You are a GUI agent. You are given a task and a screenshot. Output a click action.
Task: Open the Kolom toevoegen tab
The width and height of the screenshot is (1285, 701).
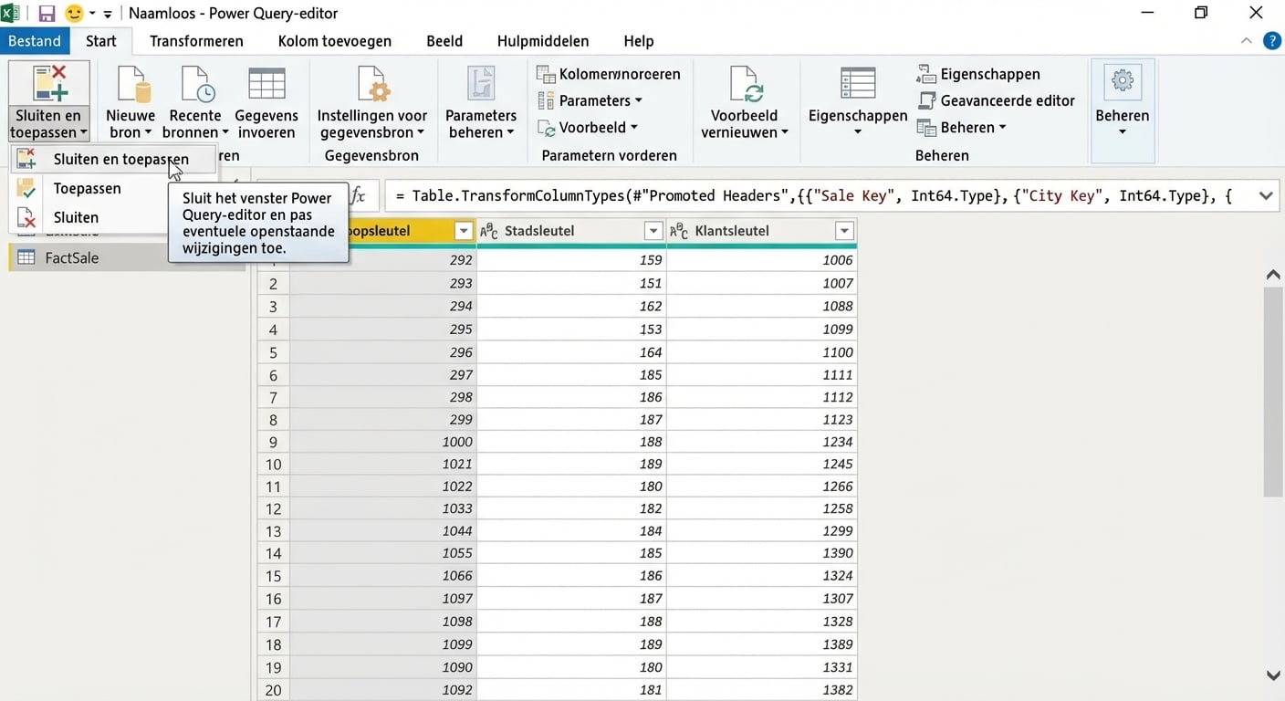click(x=334, y=41)
